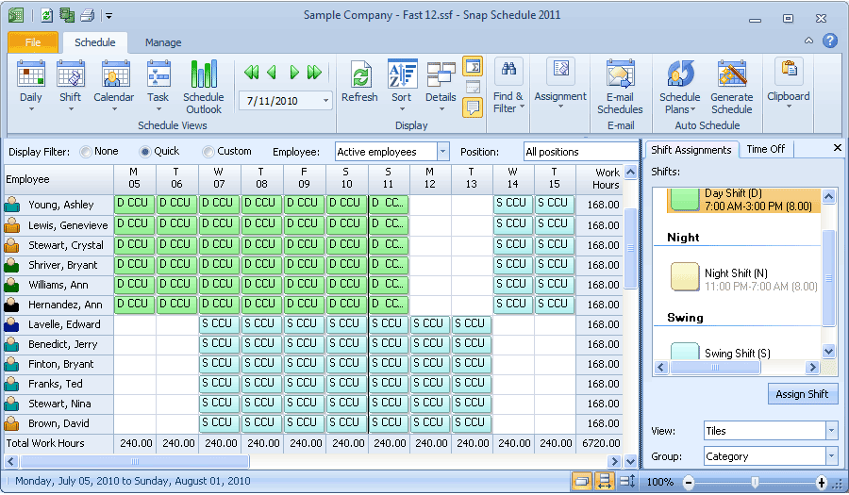Click the help question mark icon
Image resolution: width=849 pixels, height=495 pixels.
[x=829, y=41]
